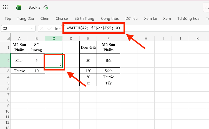The image size is (209, 129).
Task: Click cell E5 with value 15
Action: pyautogui.click(x=88, y=83)
